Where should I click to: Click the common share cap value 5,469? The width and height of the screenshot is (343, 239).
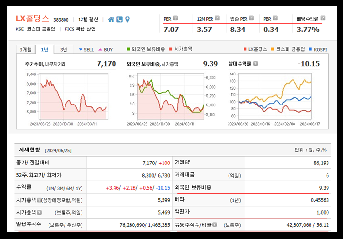(164, 212)
